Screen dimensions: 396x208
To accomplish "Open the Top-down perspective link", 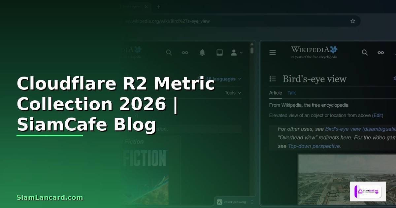I will click(314, 146).
